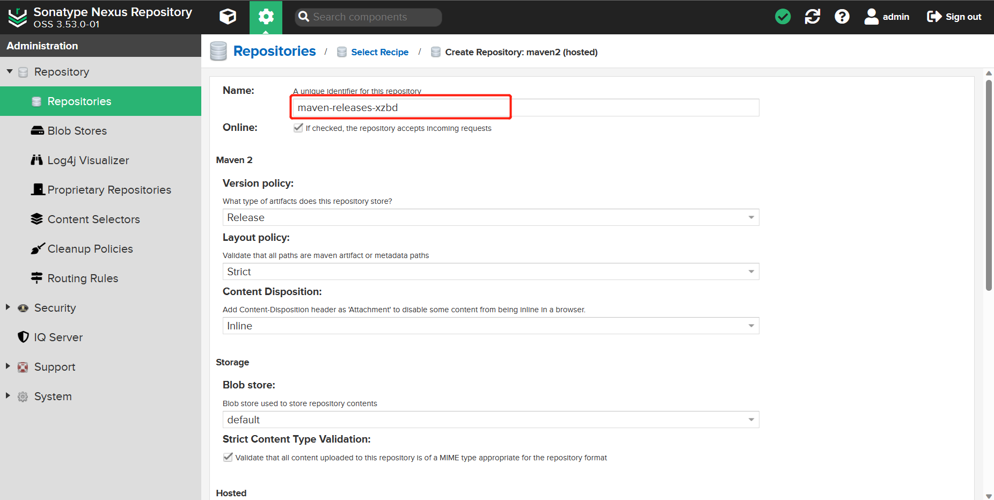Open IQ Server in the sidebar
This screenshot has height=500, width=994.
100,337
